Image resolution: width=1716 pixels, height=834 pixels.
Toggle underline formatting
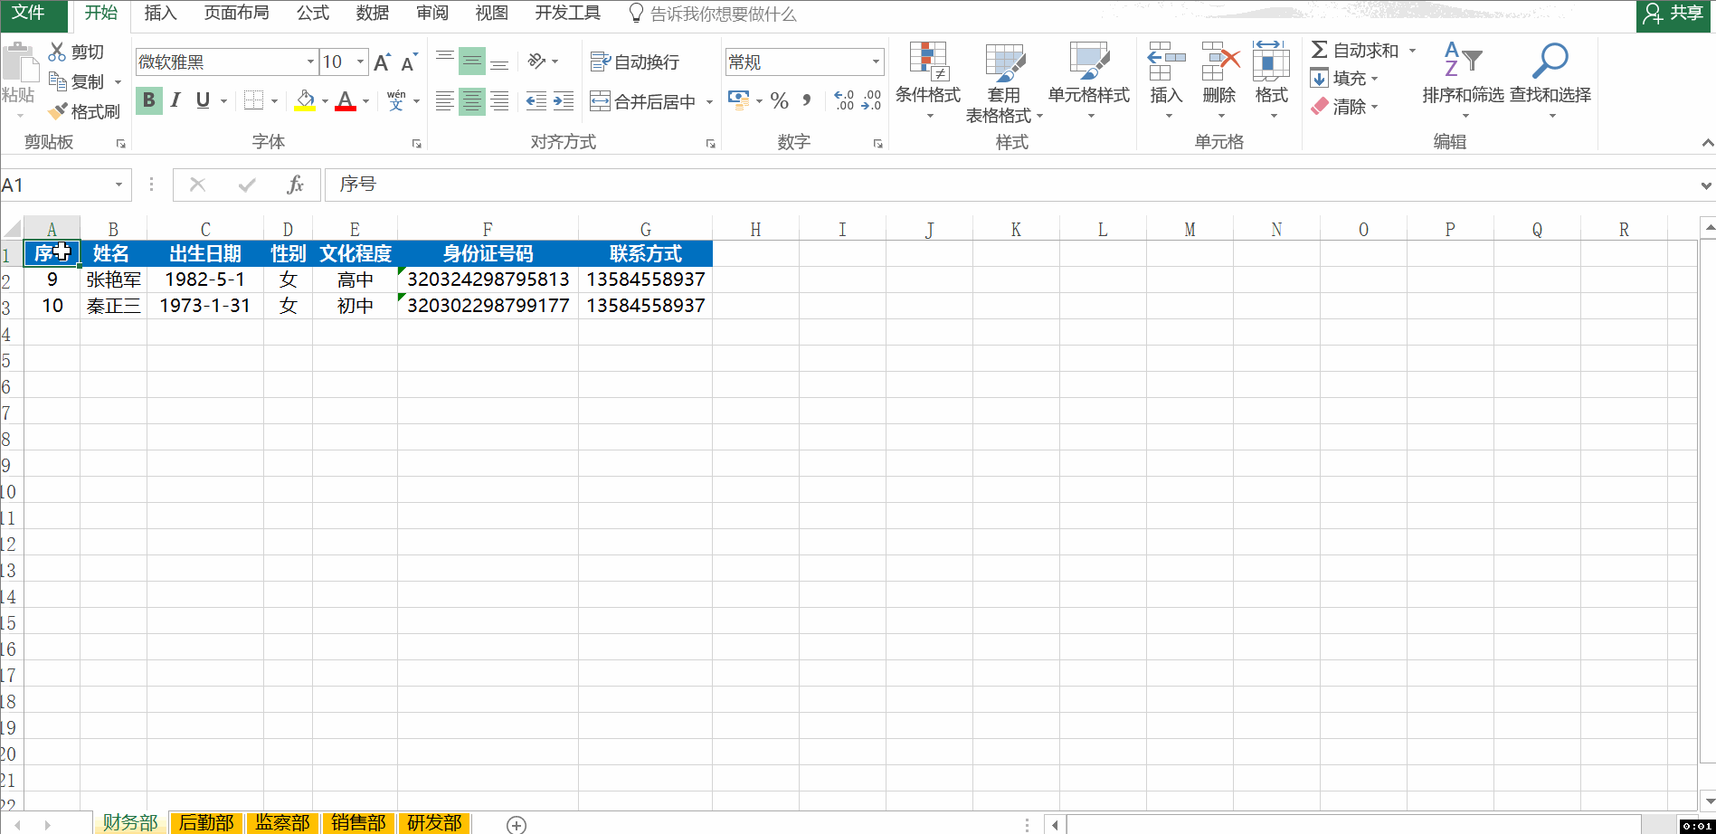click(x=201, y=100)
